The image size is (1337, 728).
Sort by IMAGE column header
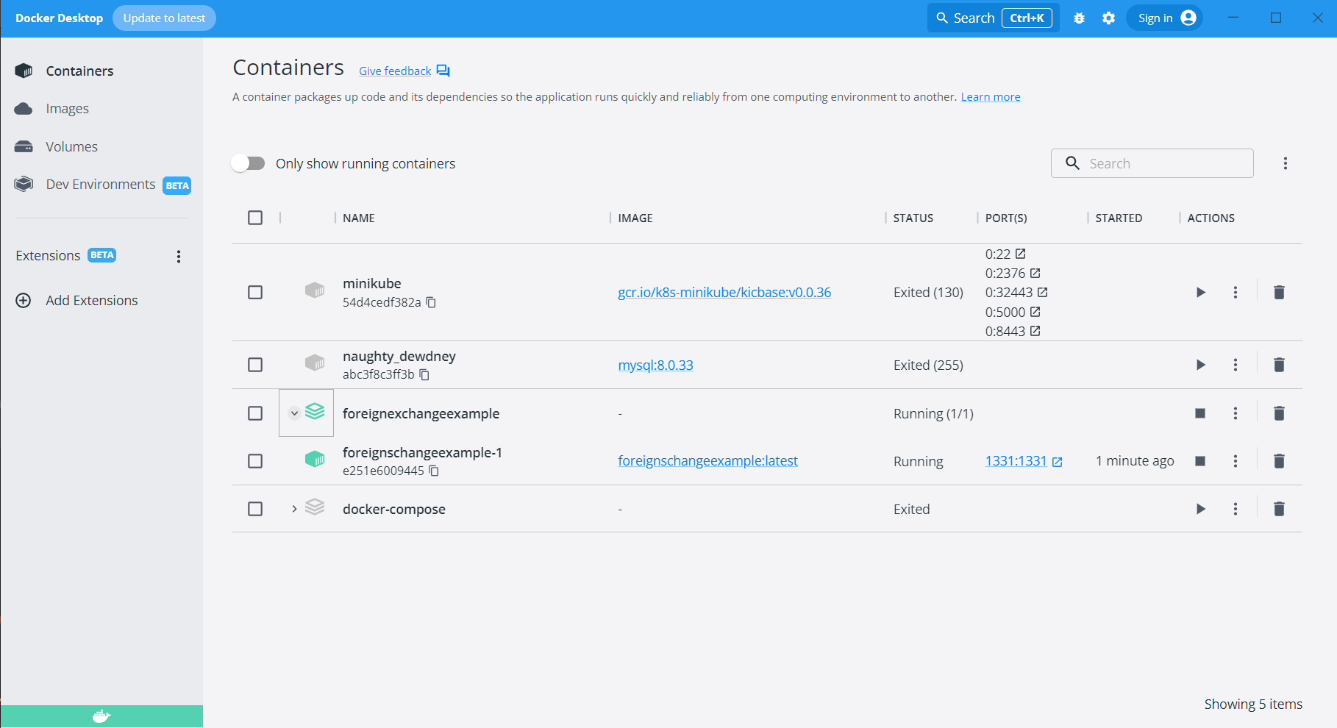[x=635, y=218]
